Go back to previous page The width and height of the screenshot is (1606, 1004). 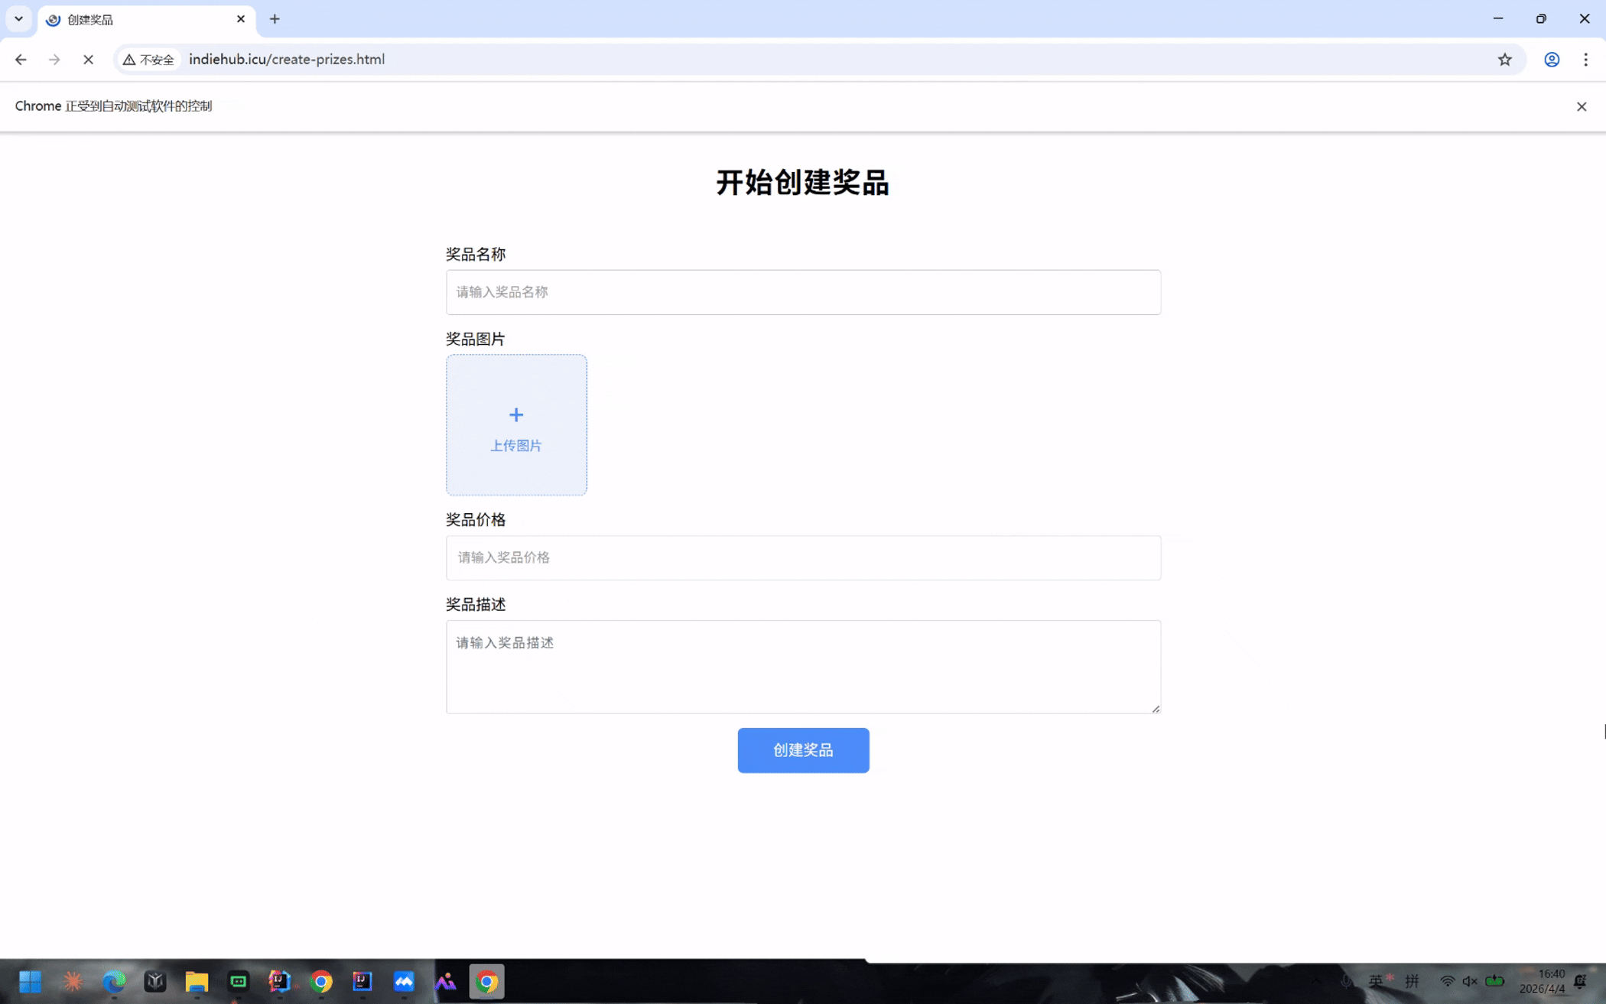[x=21, y=60]
